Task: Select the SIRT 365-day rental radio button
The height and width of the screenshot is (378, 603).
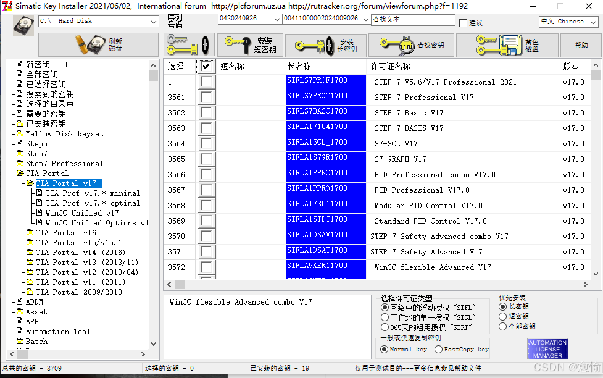Action: click(x=385, y=327)
